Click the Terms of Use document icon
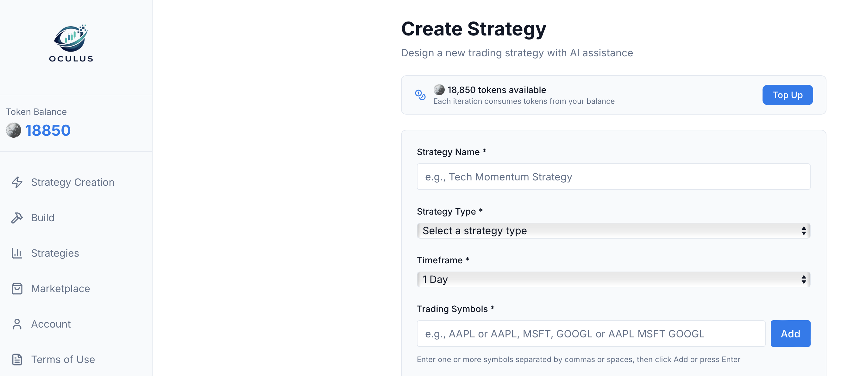The width and height of the screenshot is (854, 376). (x=17, y=360)
